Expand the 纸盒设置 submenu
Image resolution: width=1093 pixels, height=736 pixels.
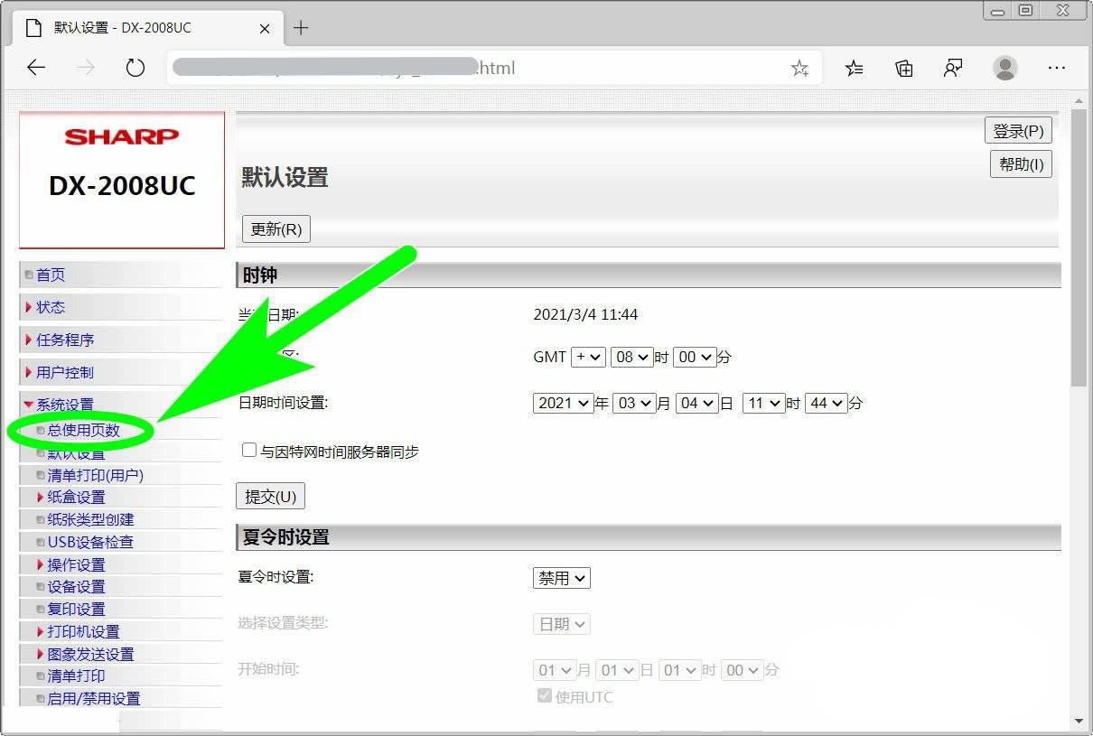click(x=76, y=497)
